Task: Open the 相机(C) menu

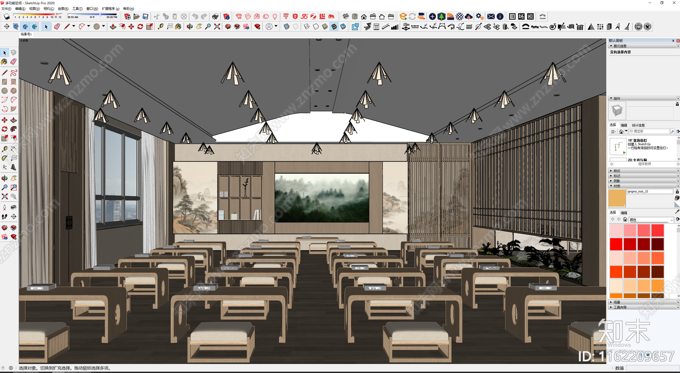Action: click(49, 8)
